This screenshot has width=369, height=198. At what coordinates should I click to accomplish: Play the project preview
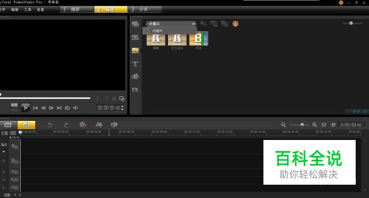(x=26, y=108)
